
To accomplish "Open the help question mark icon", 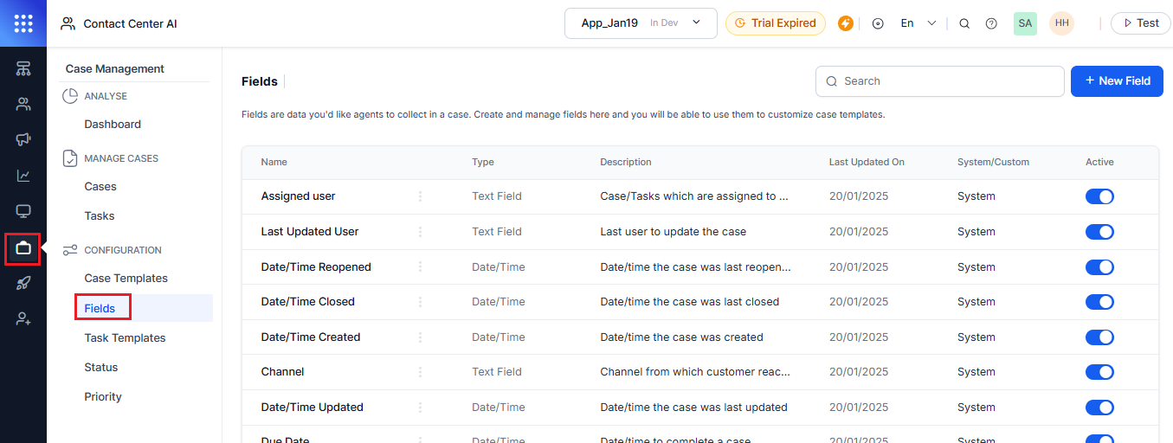I will [x=991, y=23].
